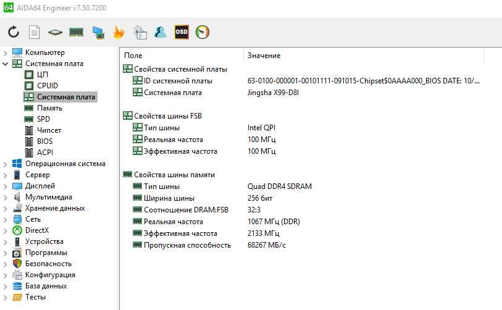Click the AIDA64 logo in title bar
The height and width of the screenshot is (310, 502).
(8, 7)
